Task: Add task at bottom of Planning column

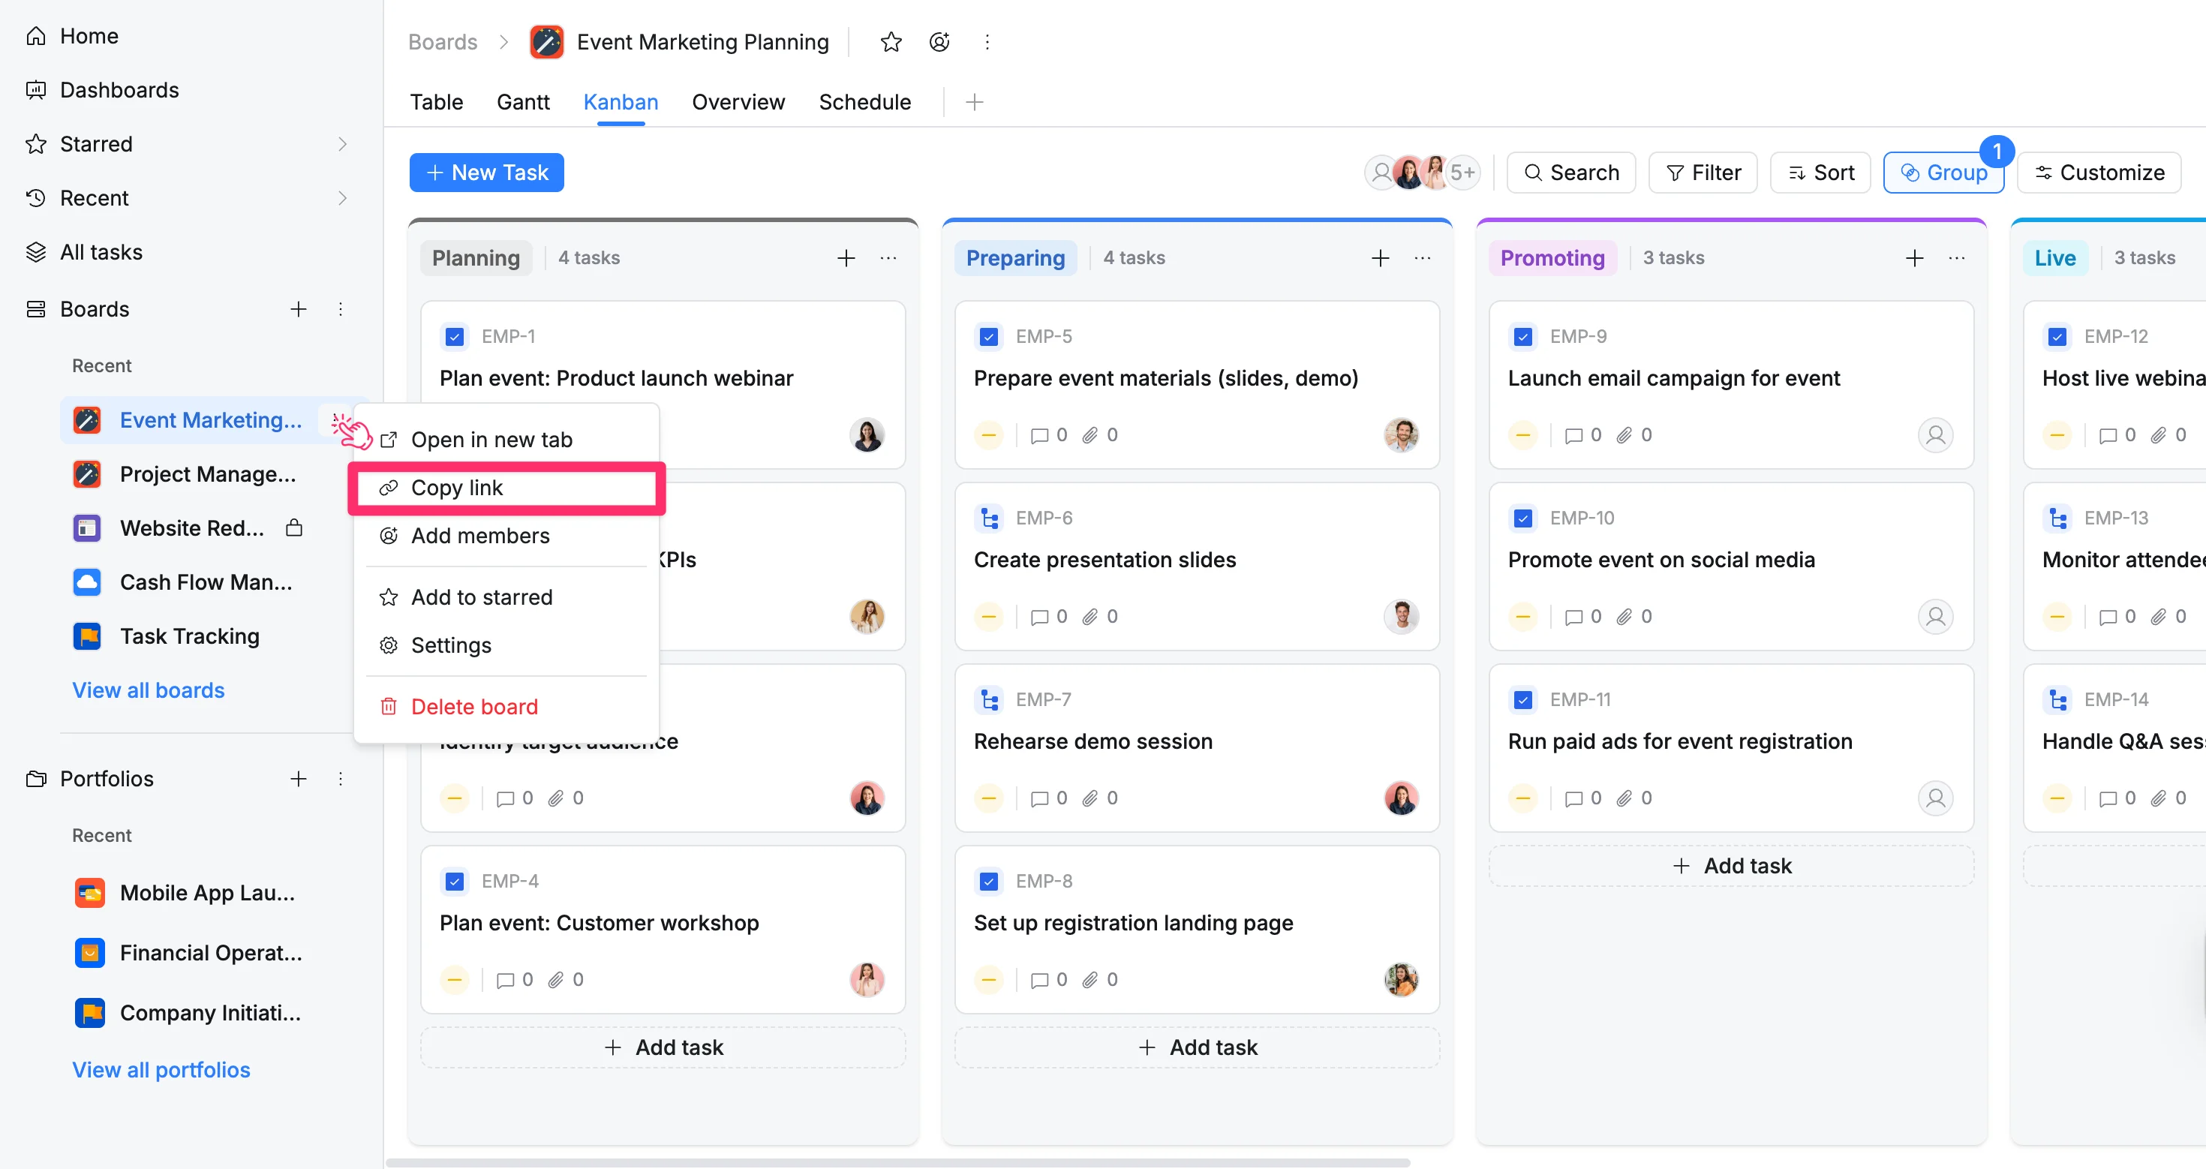Action: click(x=663, y=1047)
